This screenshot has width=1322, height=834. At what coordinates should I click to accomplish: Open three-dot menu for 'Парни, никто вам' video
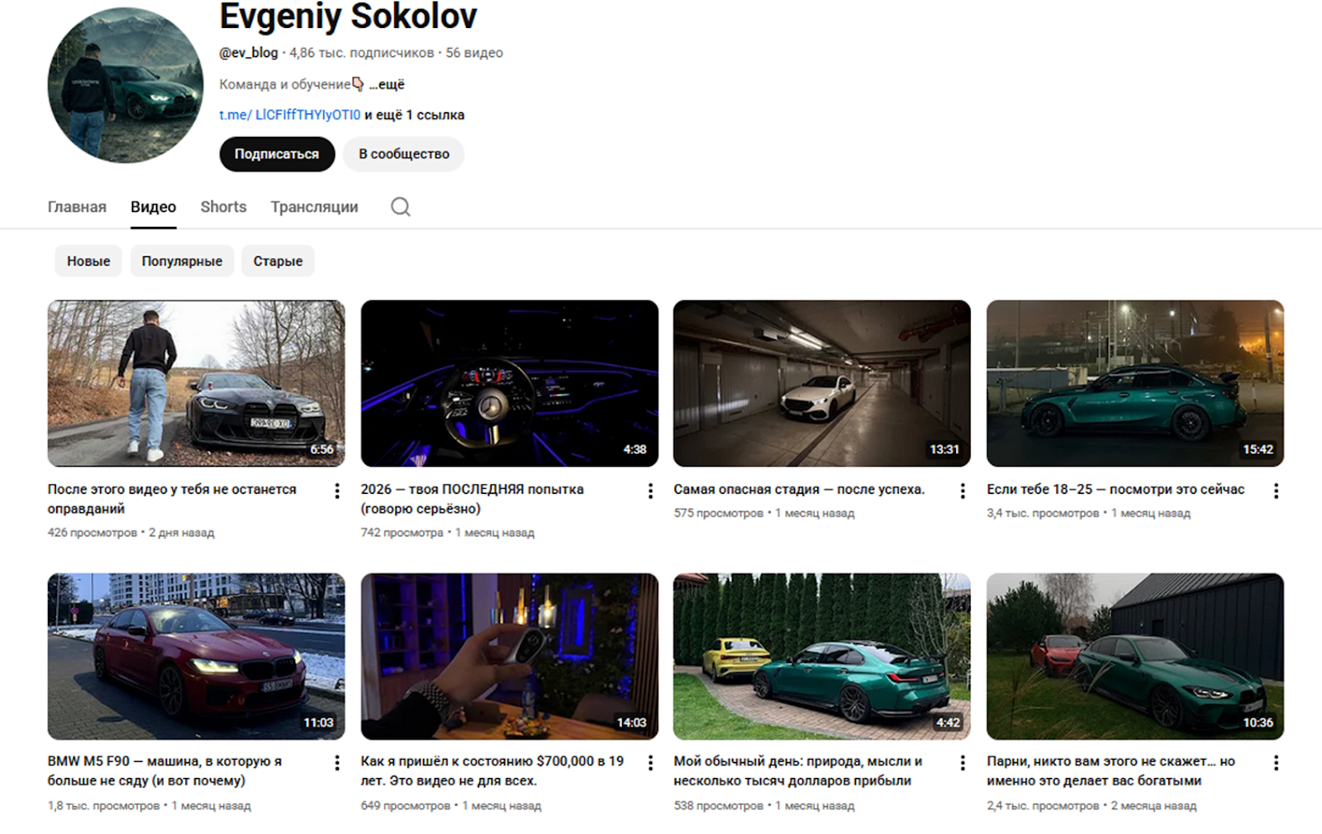pos(1276,763)
